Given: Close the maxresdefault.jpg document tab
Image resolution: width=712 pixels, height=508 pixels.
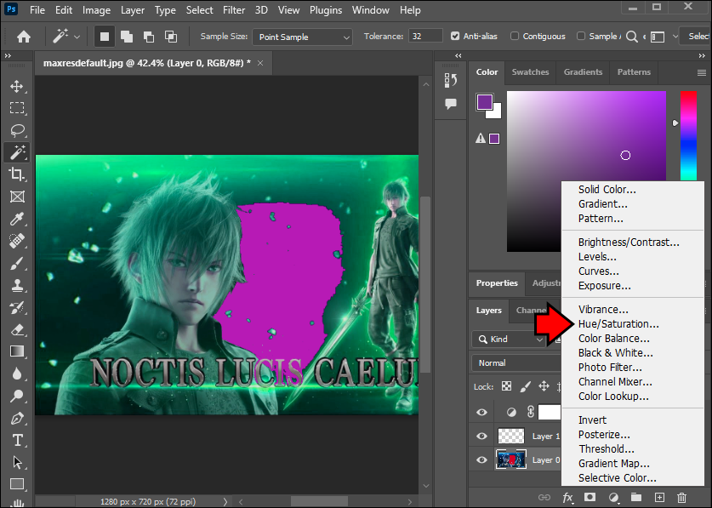Looking at the screenshot, I should [260, 63].
